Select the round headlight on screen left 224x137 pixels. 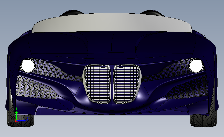28,66
